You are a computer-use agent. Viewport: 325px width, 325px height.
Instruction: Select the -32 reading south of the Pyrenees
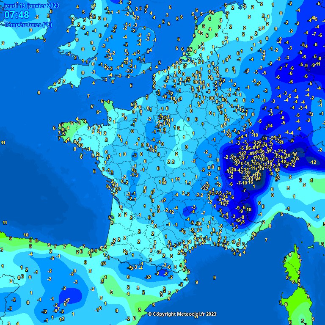pyautogui.click(x=148, y=277)
